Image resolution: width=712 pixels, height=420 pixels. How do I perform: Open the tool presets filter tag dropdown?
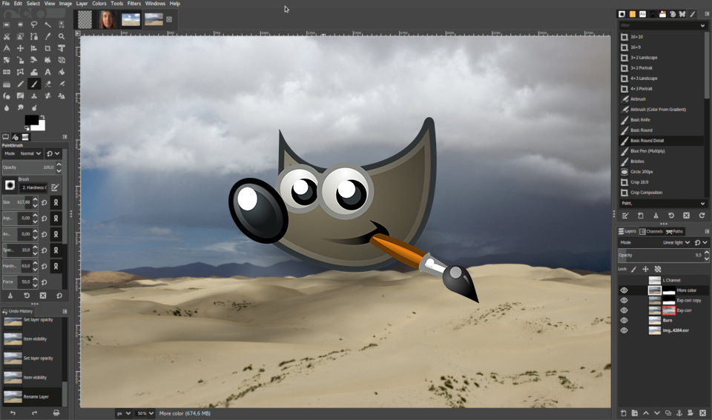click(x=702, y=26)
